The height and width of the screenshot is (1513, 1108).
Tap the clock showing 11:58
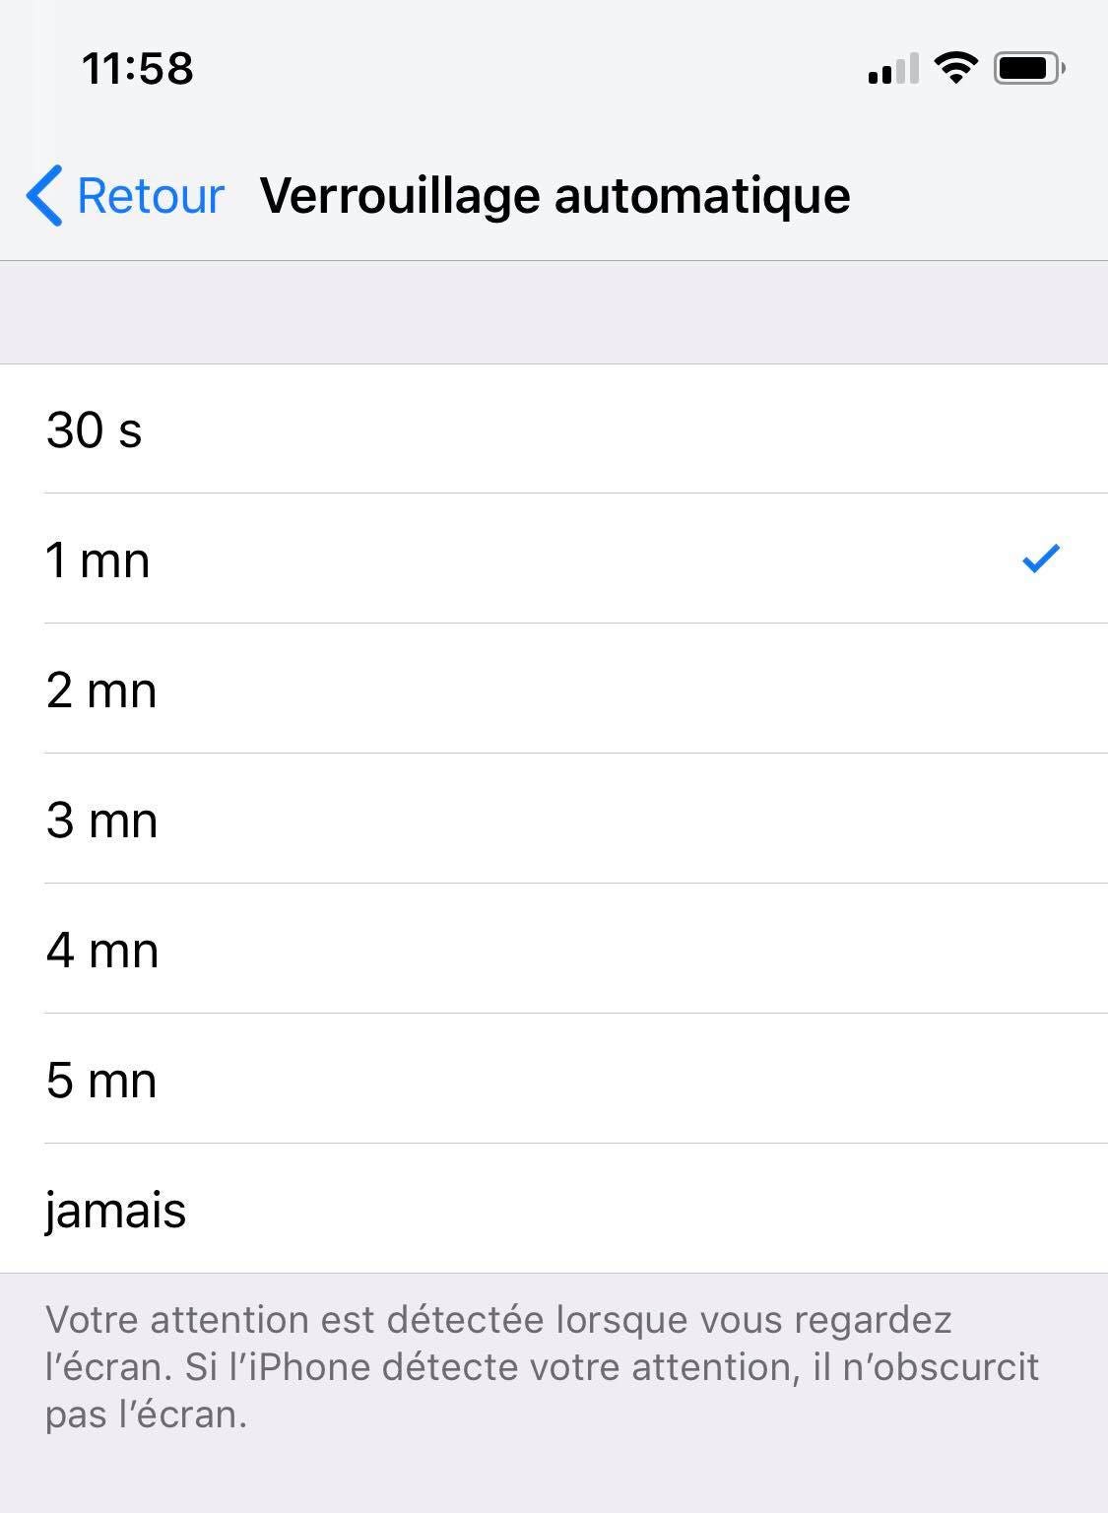(138, 67)
